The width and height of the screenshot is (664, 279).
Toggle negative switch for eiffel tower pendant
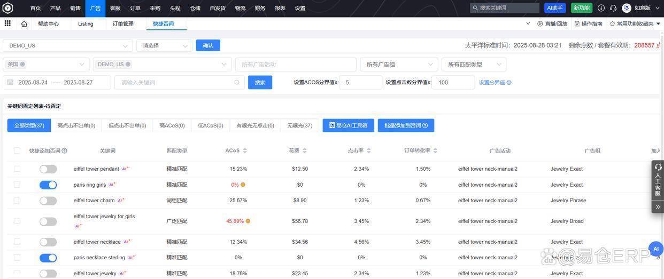point(48,169)
